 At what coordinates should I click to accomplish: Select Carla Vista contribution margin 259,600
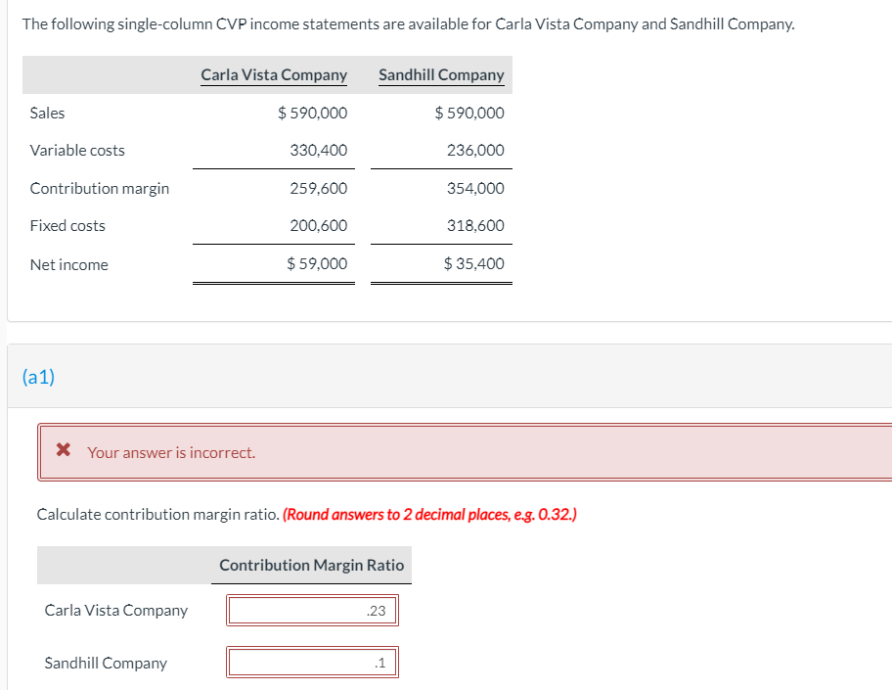point(319,189)
